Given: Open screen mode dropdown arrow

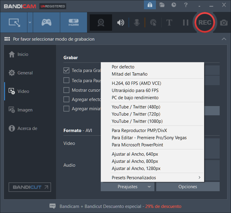Looking at the screenshot, I should (x=30, y=22).
